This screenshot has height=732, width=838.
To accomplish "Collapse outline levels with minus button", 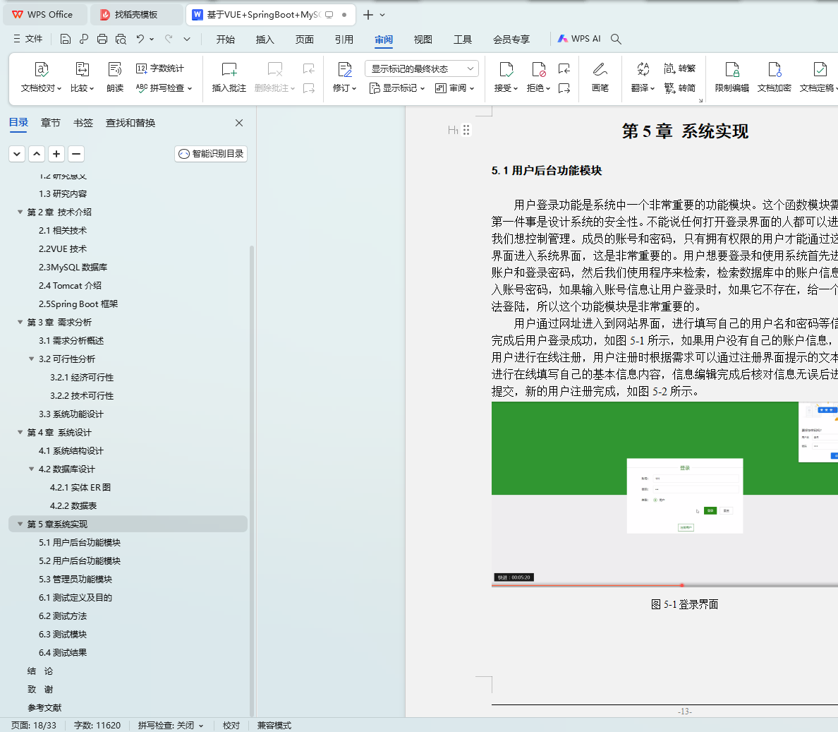I will 76,154.
